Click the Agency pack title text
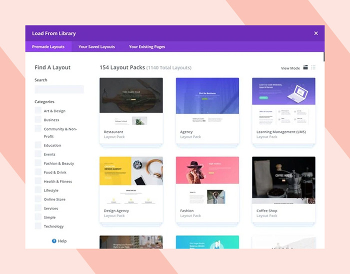 [186, 132]
